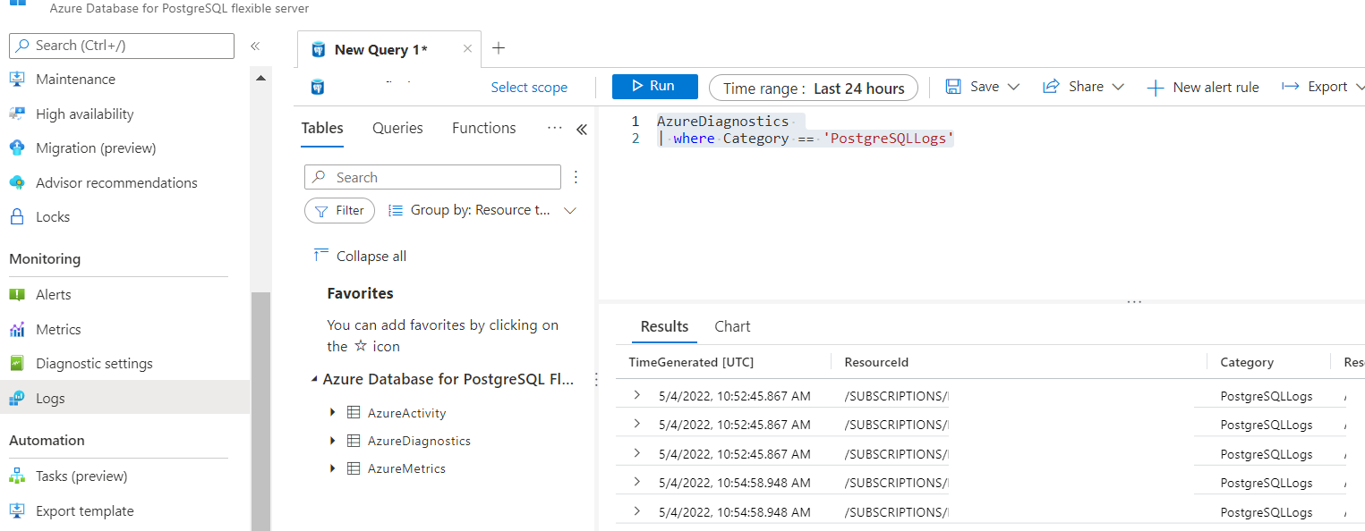Click the Filter button
The width and height of the screenshot is (1365, 531).
pos(340,211)
